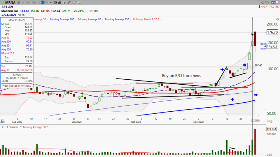Viewport: 280px width, 157px height.
Task: Click the -10.71(-7.01%) change text
Action: point(270,7)
